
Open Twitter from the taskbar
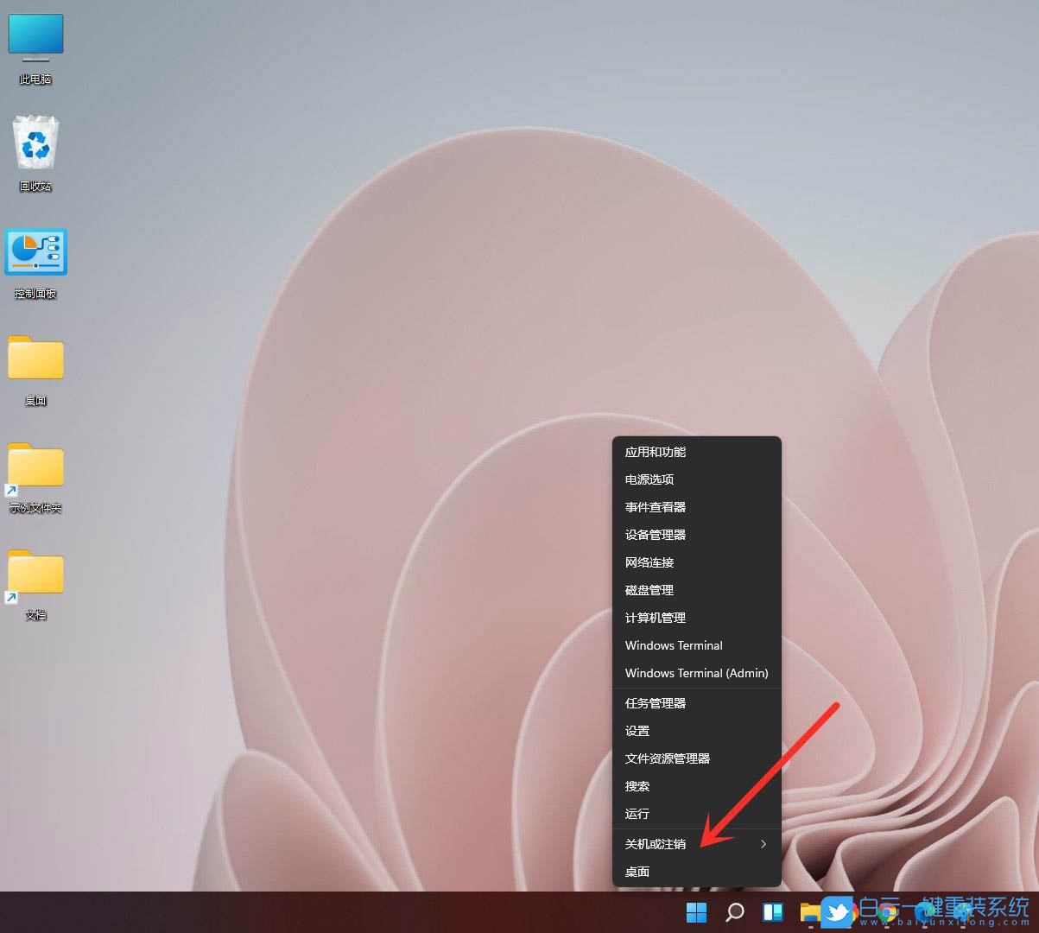836,912
